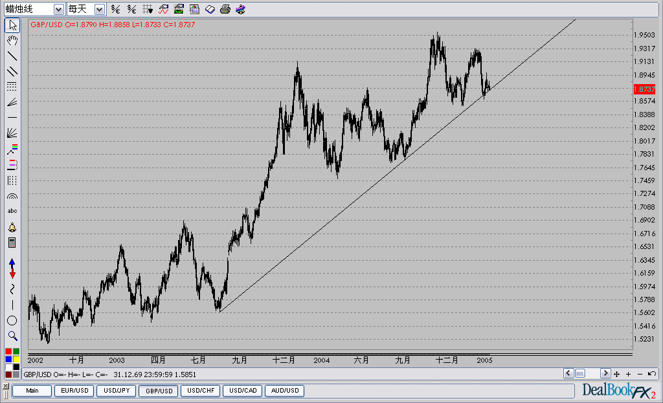Switch to the USD/JPY tab
The image size is (663, 403).
coord(117,391)
